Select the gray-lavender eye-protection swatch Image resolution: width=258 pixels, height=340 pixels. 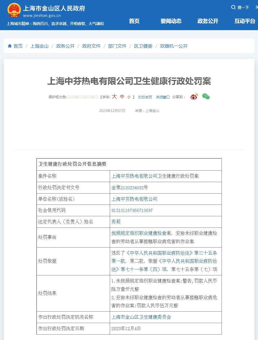[92, 97]
